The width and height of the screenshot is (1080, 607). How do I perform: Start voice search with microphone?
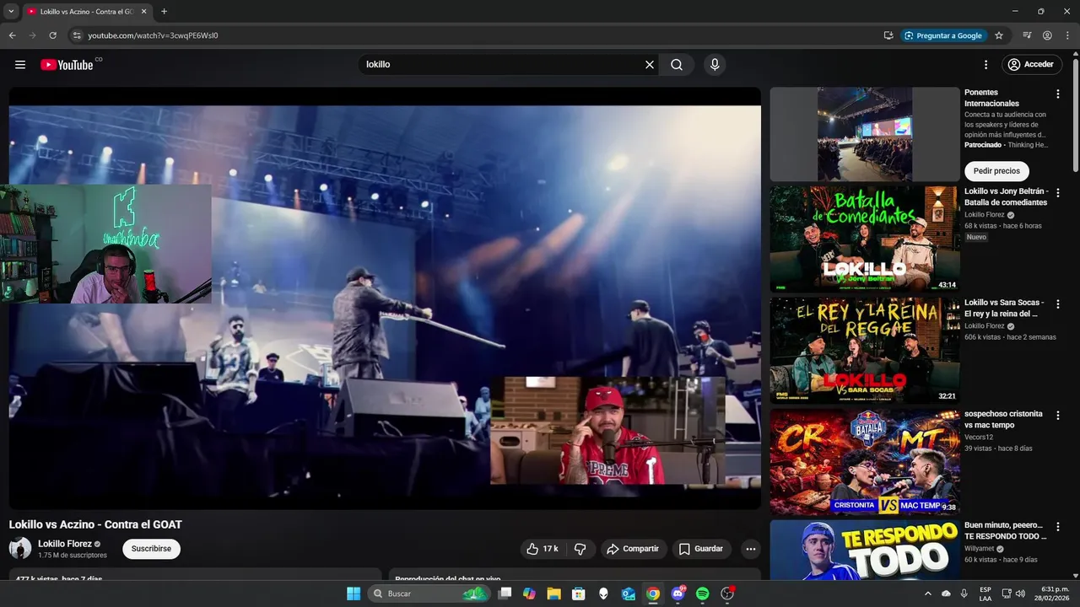tap(715, 65)
